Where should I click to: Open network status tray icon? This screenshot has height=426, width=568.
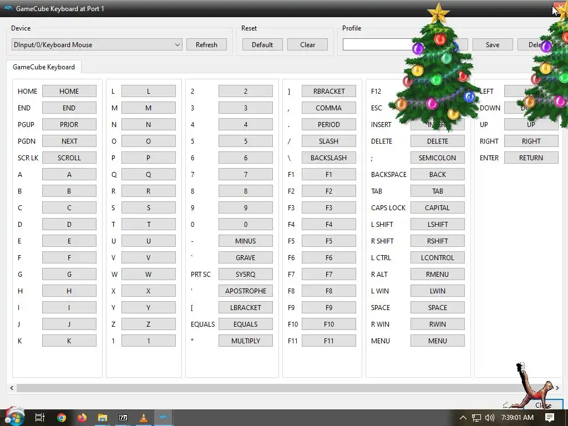[x=476, y=418]
